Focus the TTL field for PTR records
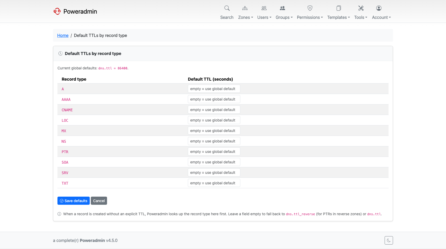The image size is (446, 249). click(214, 152)
